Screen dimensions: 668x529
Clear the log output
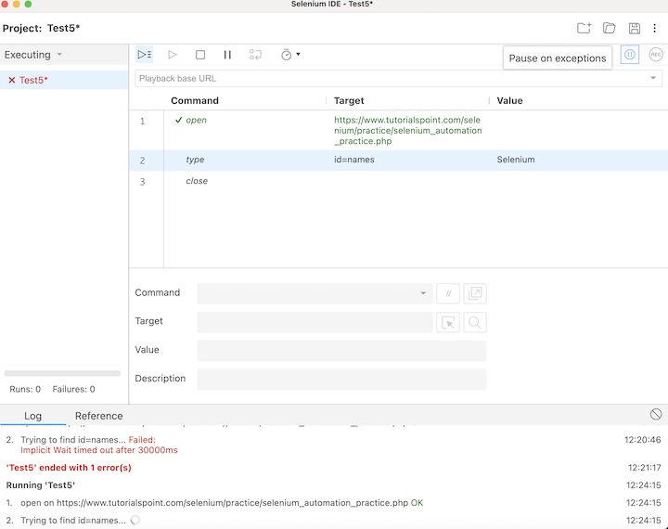click(x=656, y=414)
